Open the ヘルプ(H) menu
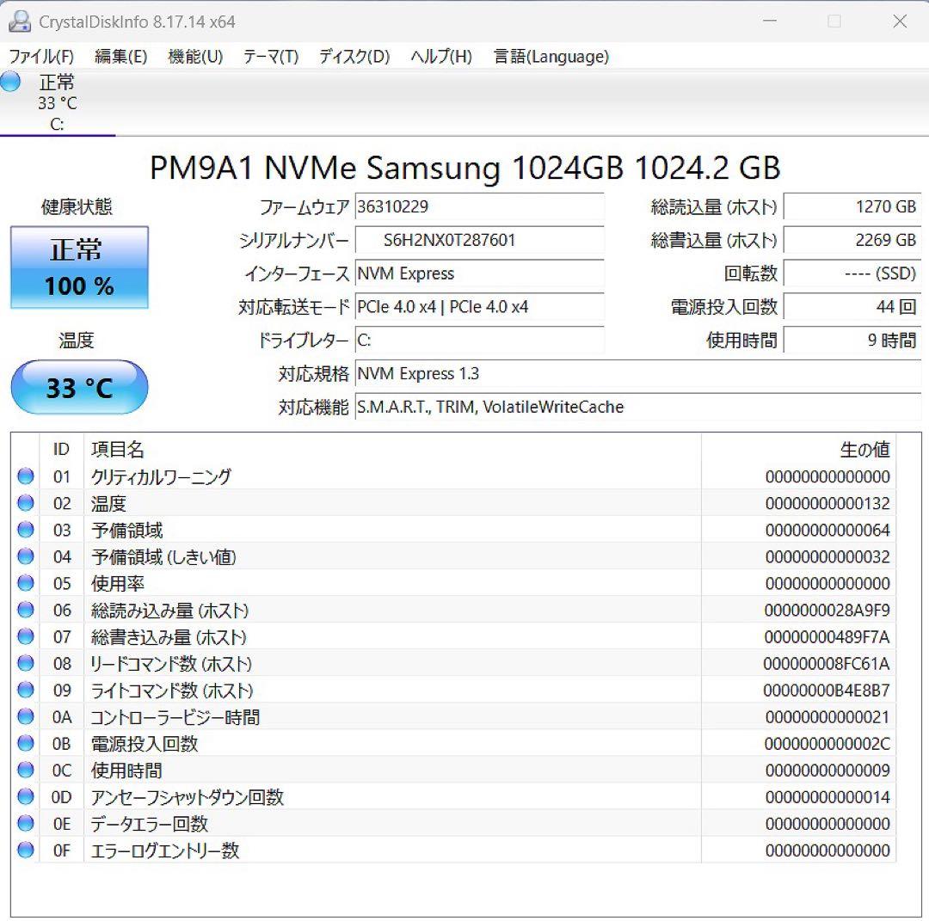Image resolution: width=929 pixels, height=921 pixels. [440, 57]
